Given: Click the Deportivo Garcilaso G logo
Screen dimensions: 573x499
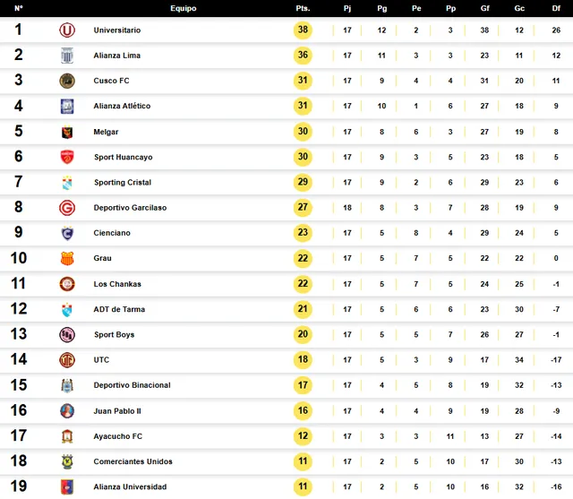Looking at the screenshot, I should (67, 208).
